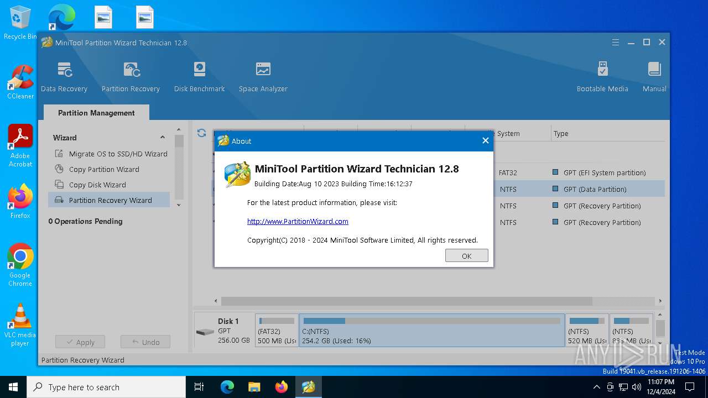Screen dimensions: 708x398
Task: Open the Disk Benchmark tool
Action: coord(199,77)
